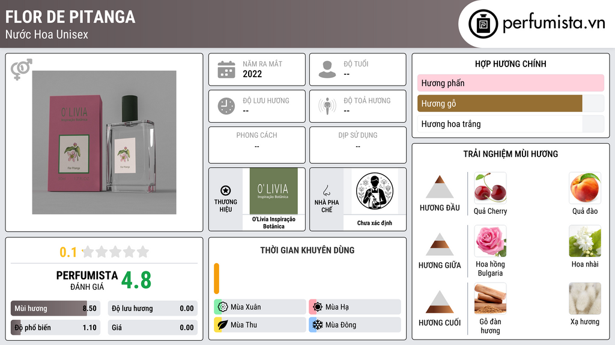This screenshot has height=345, width=615.
Task: Open the Hoa nhài note image
Action: point(585,241)
